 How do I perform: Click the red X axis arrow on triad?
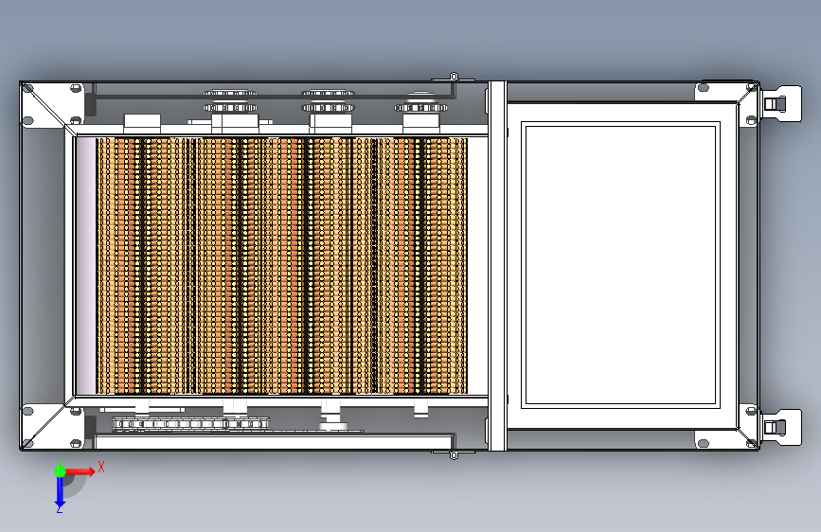click(79, 471)
